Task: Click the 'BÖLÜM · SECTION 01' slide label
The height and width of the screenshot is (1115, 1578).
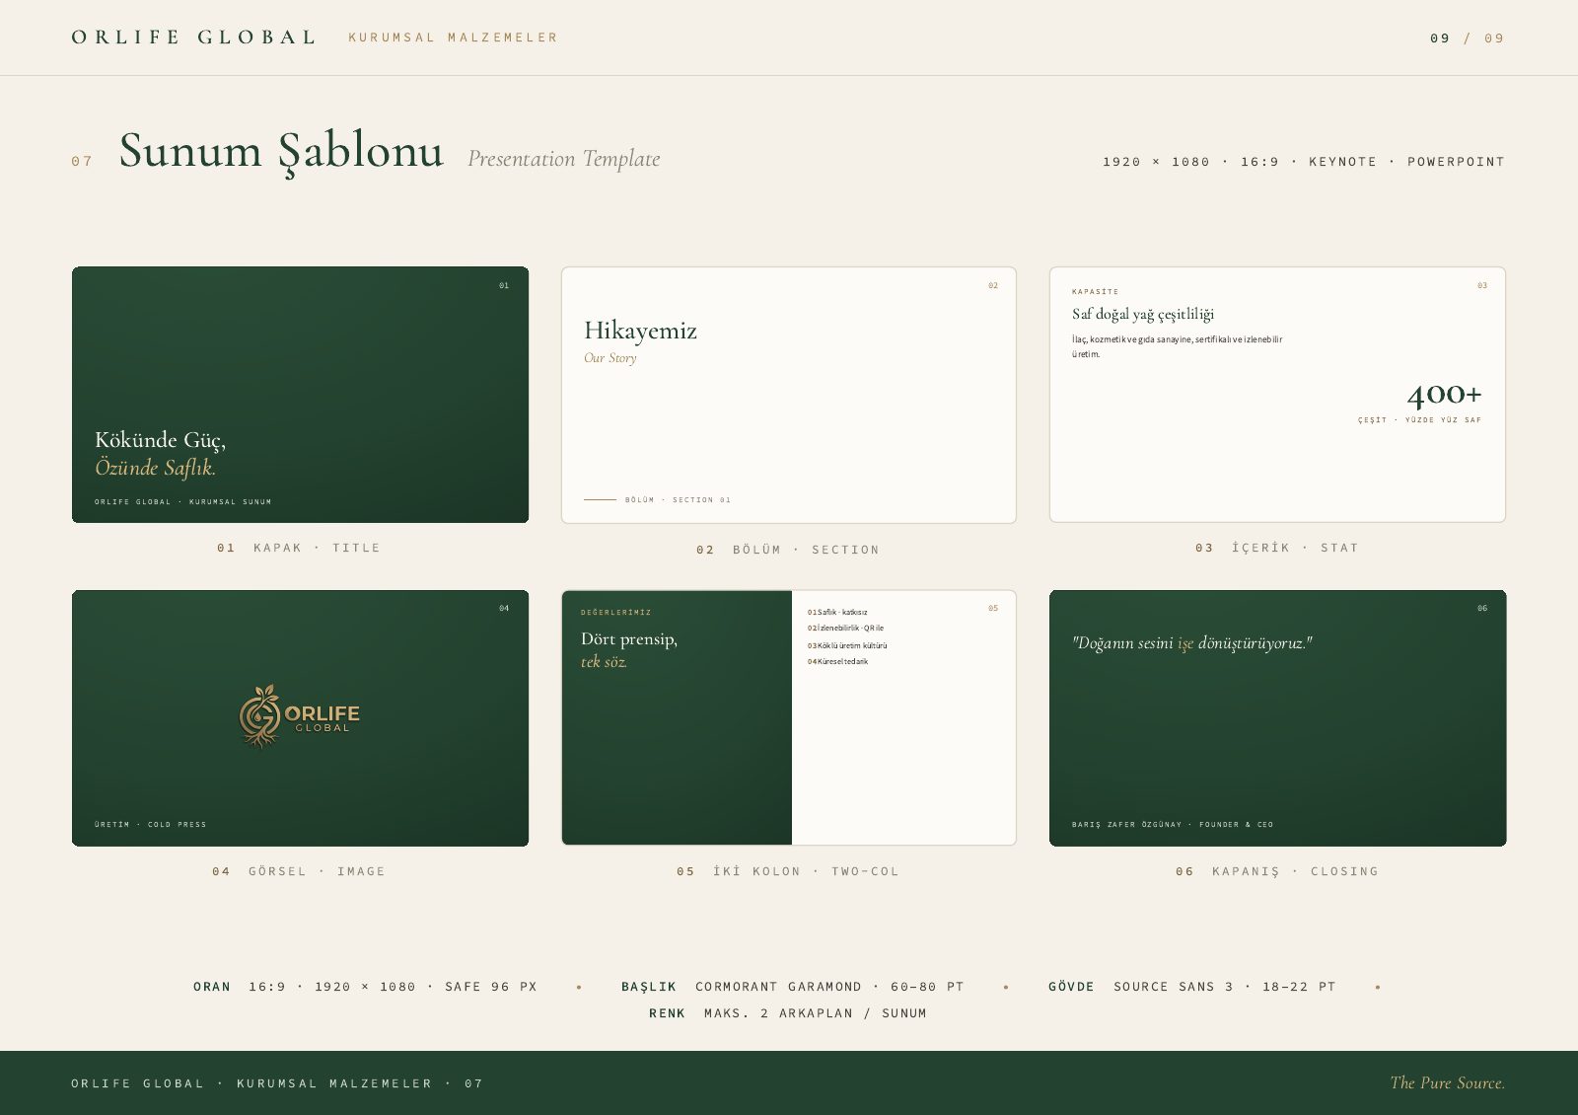Action: tap(678, 500)
